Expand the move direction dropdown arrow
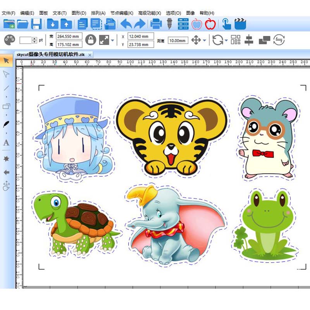This screenshot has height=310, width=310. [x=205, y=40]
